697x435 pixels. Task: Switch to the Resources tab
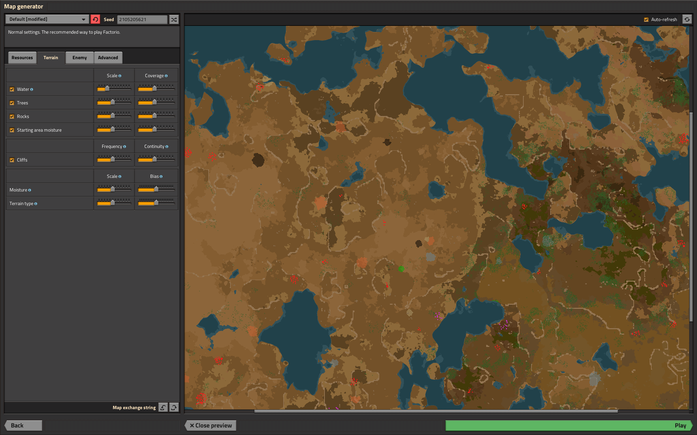[x=22, y=58]
